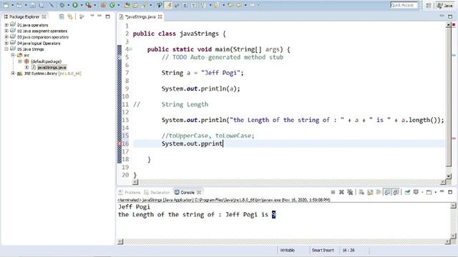Click the Save toolbar icon
Screen dimensions: 458x257
coord(33,5)
